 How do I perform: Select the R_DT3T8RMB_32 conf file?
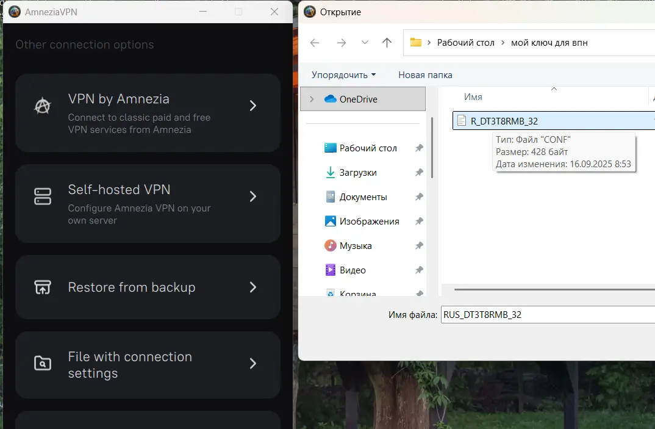504,121
